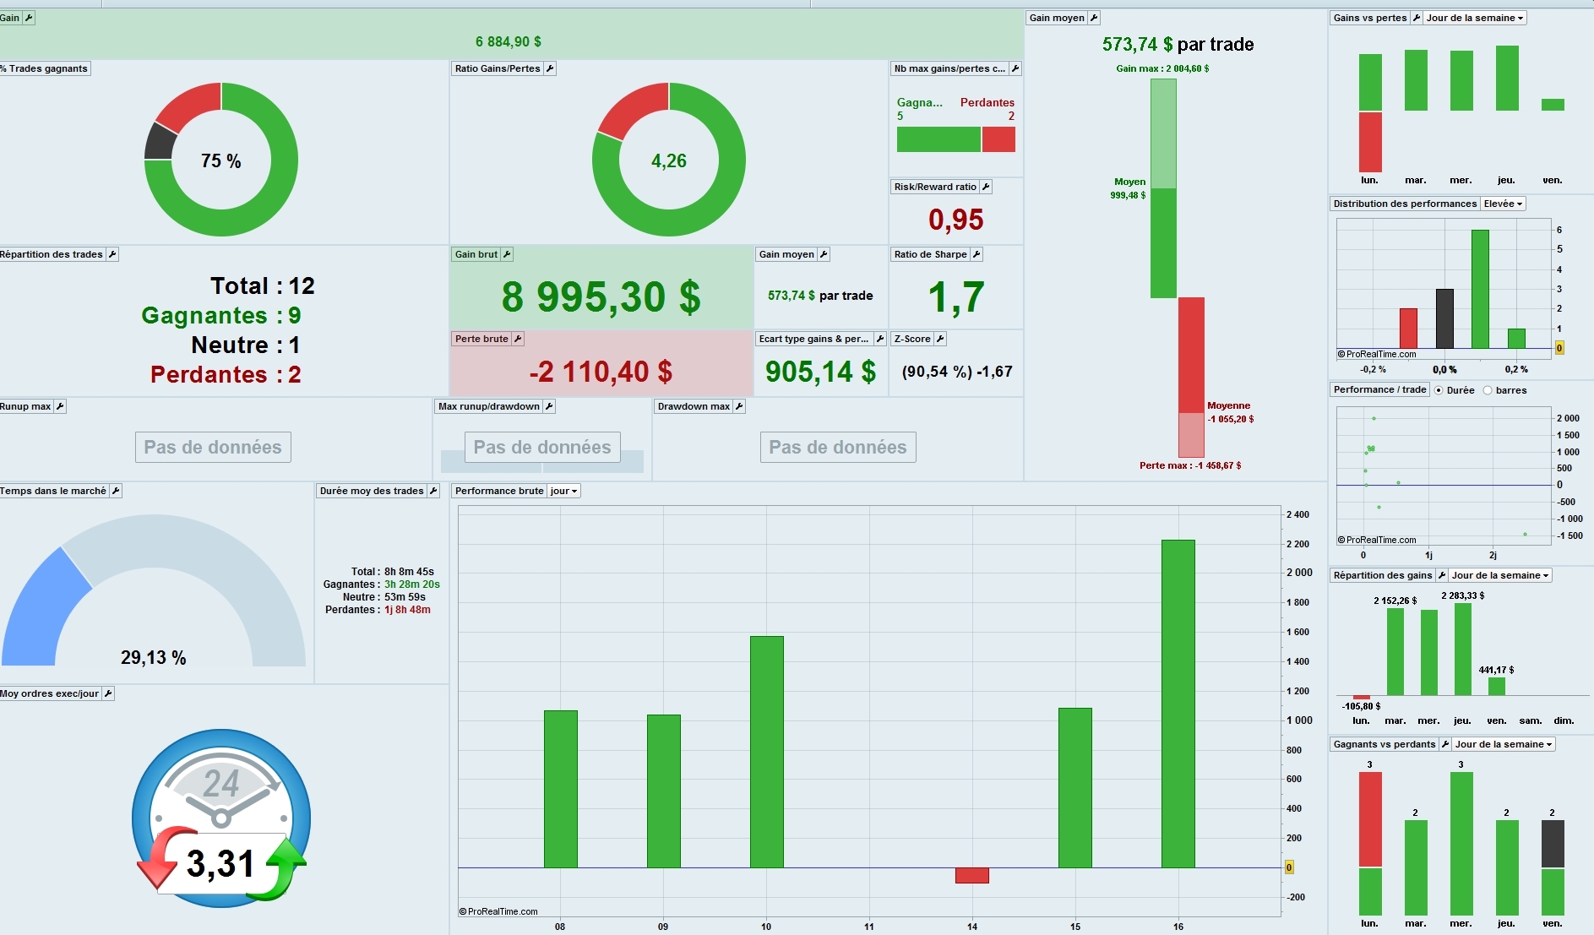Open settings wrench for Temps dans le marché
1594x935 pixels.
(116, 491)
